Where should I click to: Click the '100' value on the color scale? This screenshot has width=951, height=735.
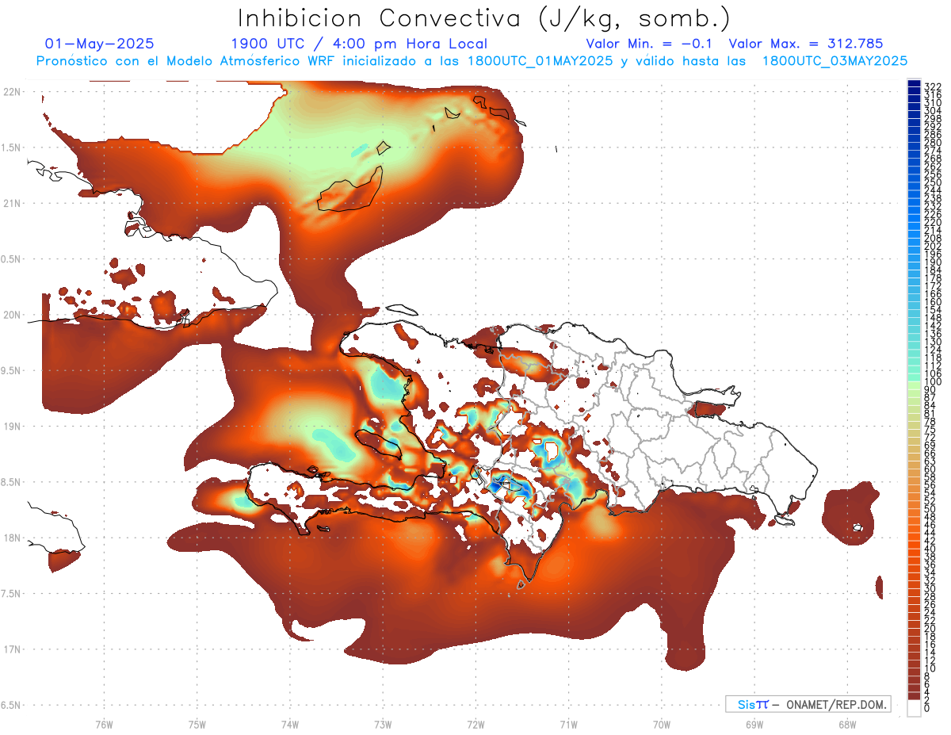pyautogui.click(x=933, y=383)
